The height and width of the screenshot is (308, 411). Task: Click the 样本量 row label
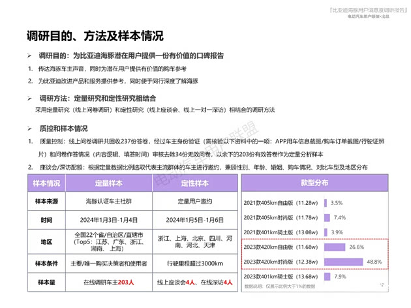coord(48,282)
